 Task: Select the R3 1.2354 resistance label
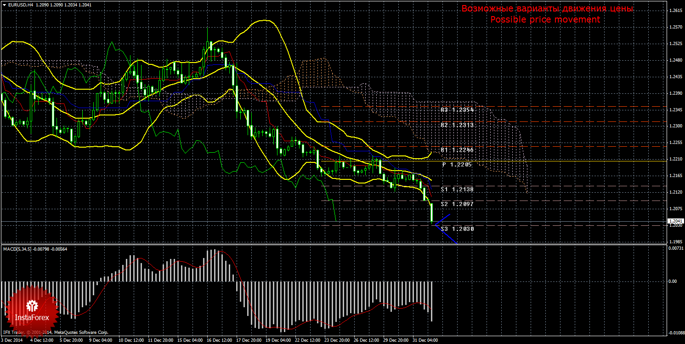[x=457, y=110]
